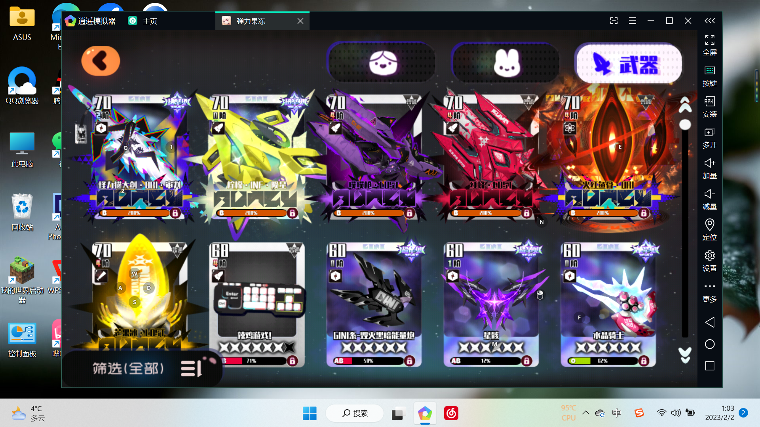This screenshot has height=427, width=760.
Task: Open the 定位 location tool
Action: point(709,230)
